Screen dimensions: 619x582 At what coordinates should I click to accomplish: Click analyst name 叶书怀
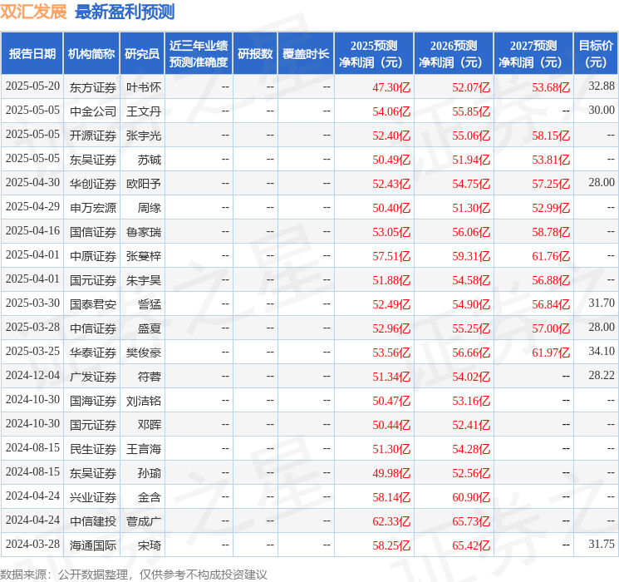pos(143,87)
